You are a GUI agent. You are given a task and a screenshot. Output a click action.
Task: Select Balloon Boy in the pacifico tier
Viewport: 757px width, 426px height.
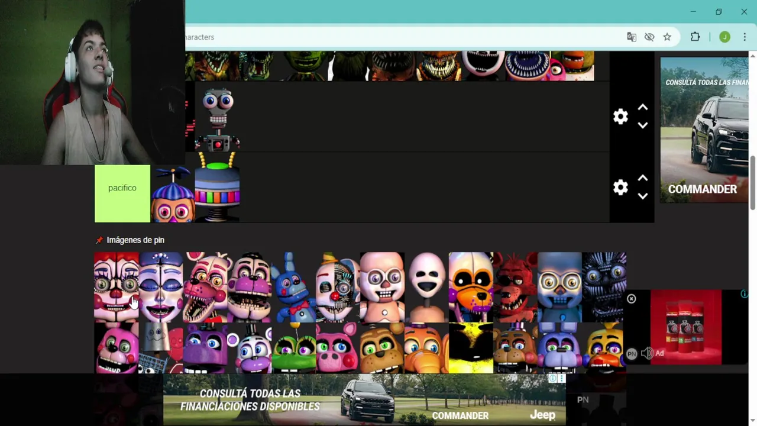pyautogui.click(x=173, y=193)
